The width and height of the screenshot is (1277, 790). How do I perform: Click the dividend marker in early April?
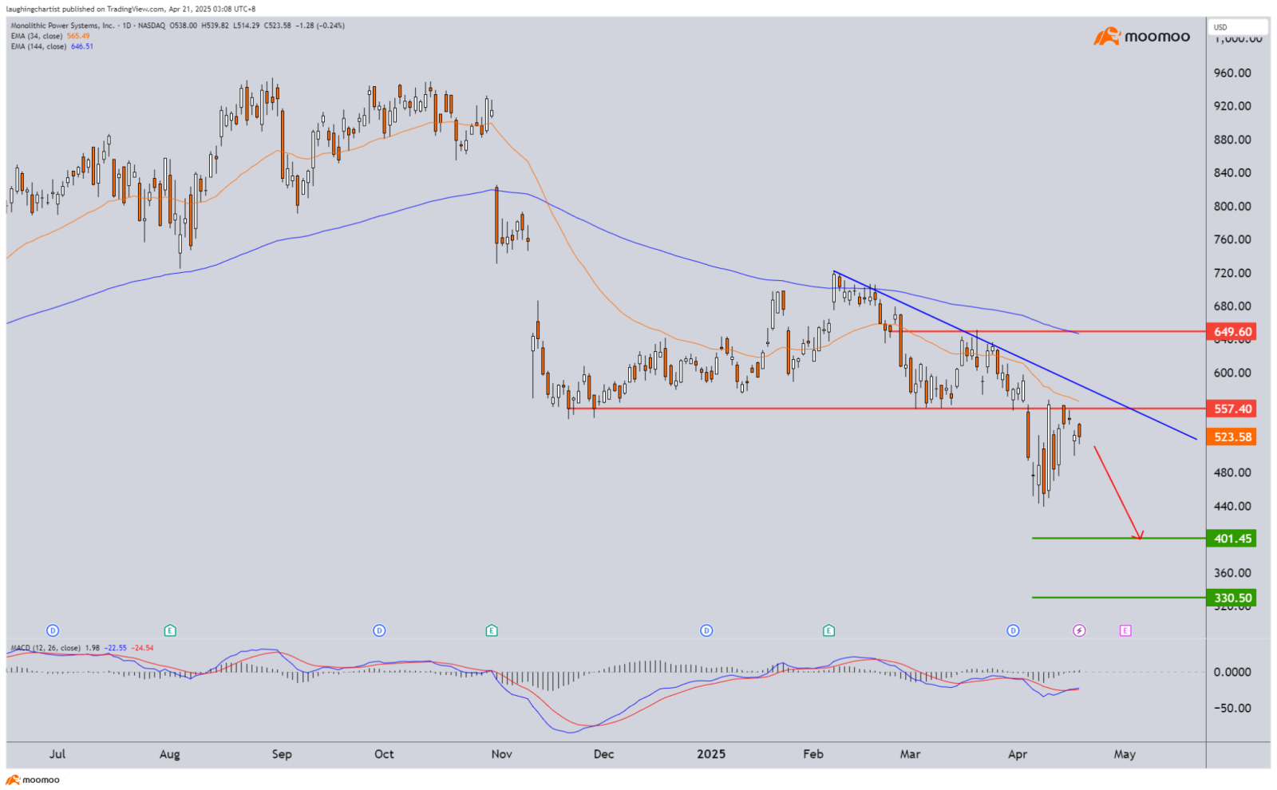pyautogui.click(x=1013, y=630)
